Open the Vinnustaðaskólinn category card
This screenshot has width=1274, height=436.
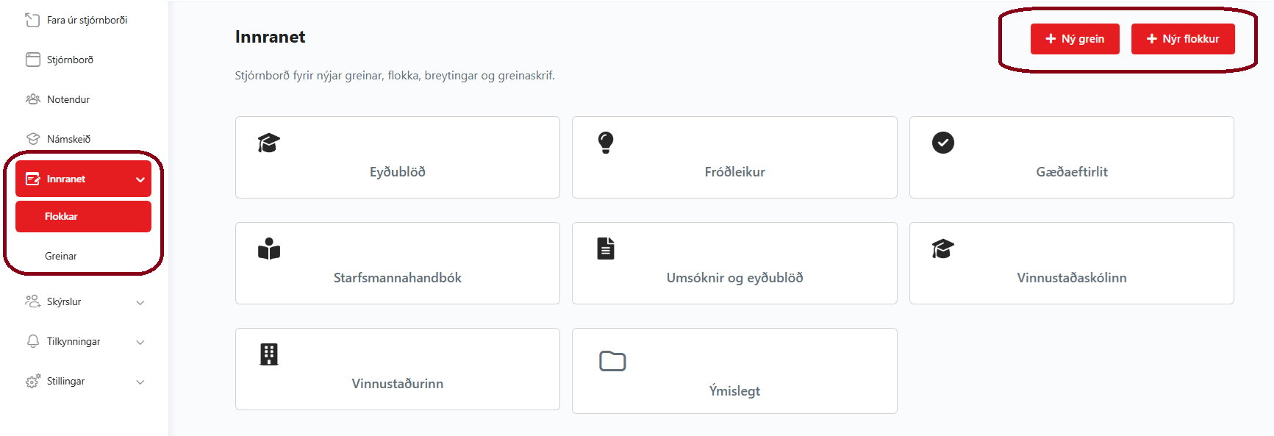click(1070, 263)
